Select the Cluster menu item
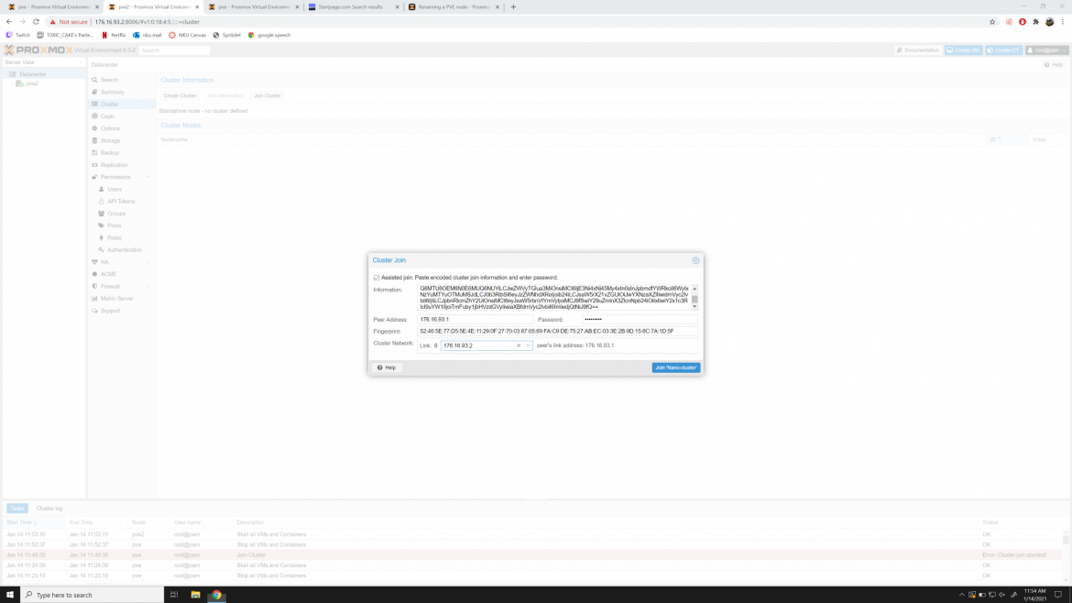The width and height of the screenshot is (1072, 603). [122, 104]
